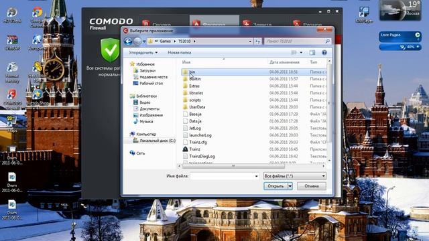Click the green shield in COMODO Firewall window
The height and width of the screenshot is (241, 429).
coord(110,50)
